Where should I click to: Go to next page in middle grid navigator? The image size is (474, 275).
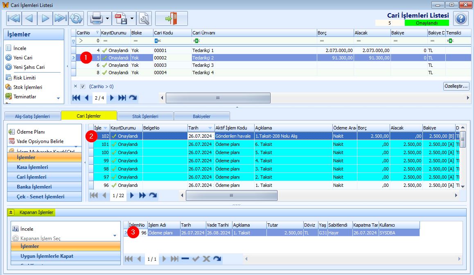(132, 195)
